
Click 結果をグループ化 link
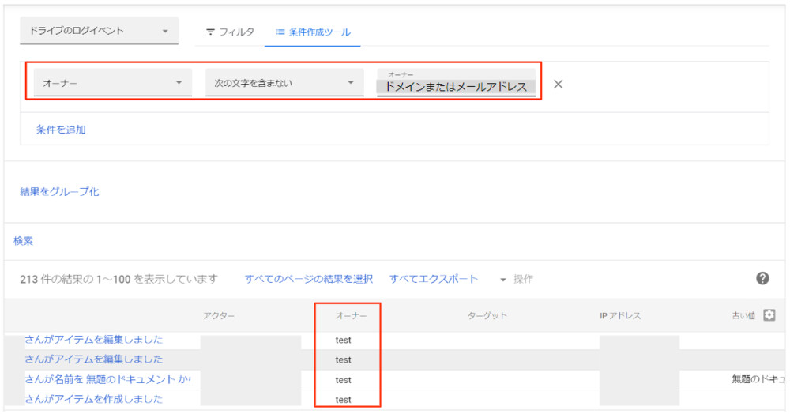(x=59, y=191)
